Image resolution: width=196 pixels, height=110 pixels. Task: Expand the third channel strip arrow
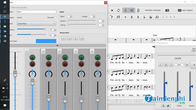tap(59, 51)
